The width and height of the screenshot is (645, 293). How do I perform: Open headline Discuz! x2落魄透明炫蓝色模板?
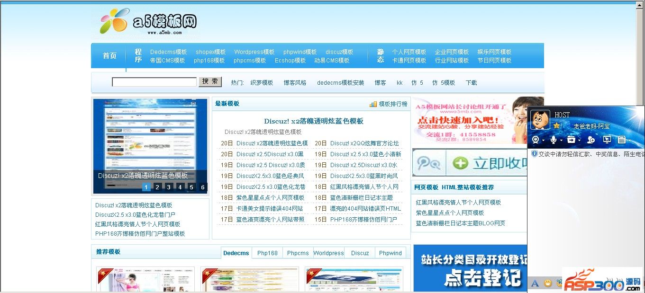pos(314,121)
